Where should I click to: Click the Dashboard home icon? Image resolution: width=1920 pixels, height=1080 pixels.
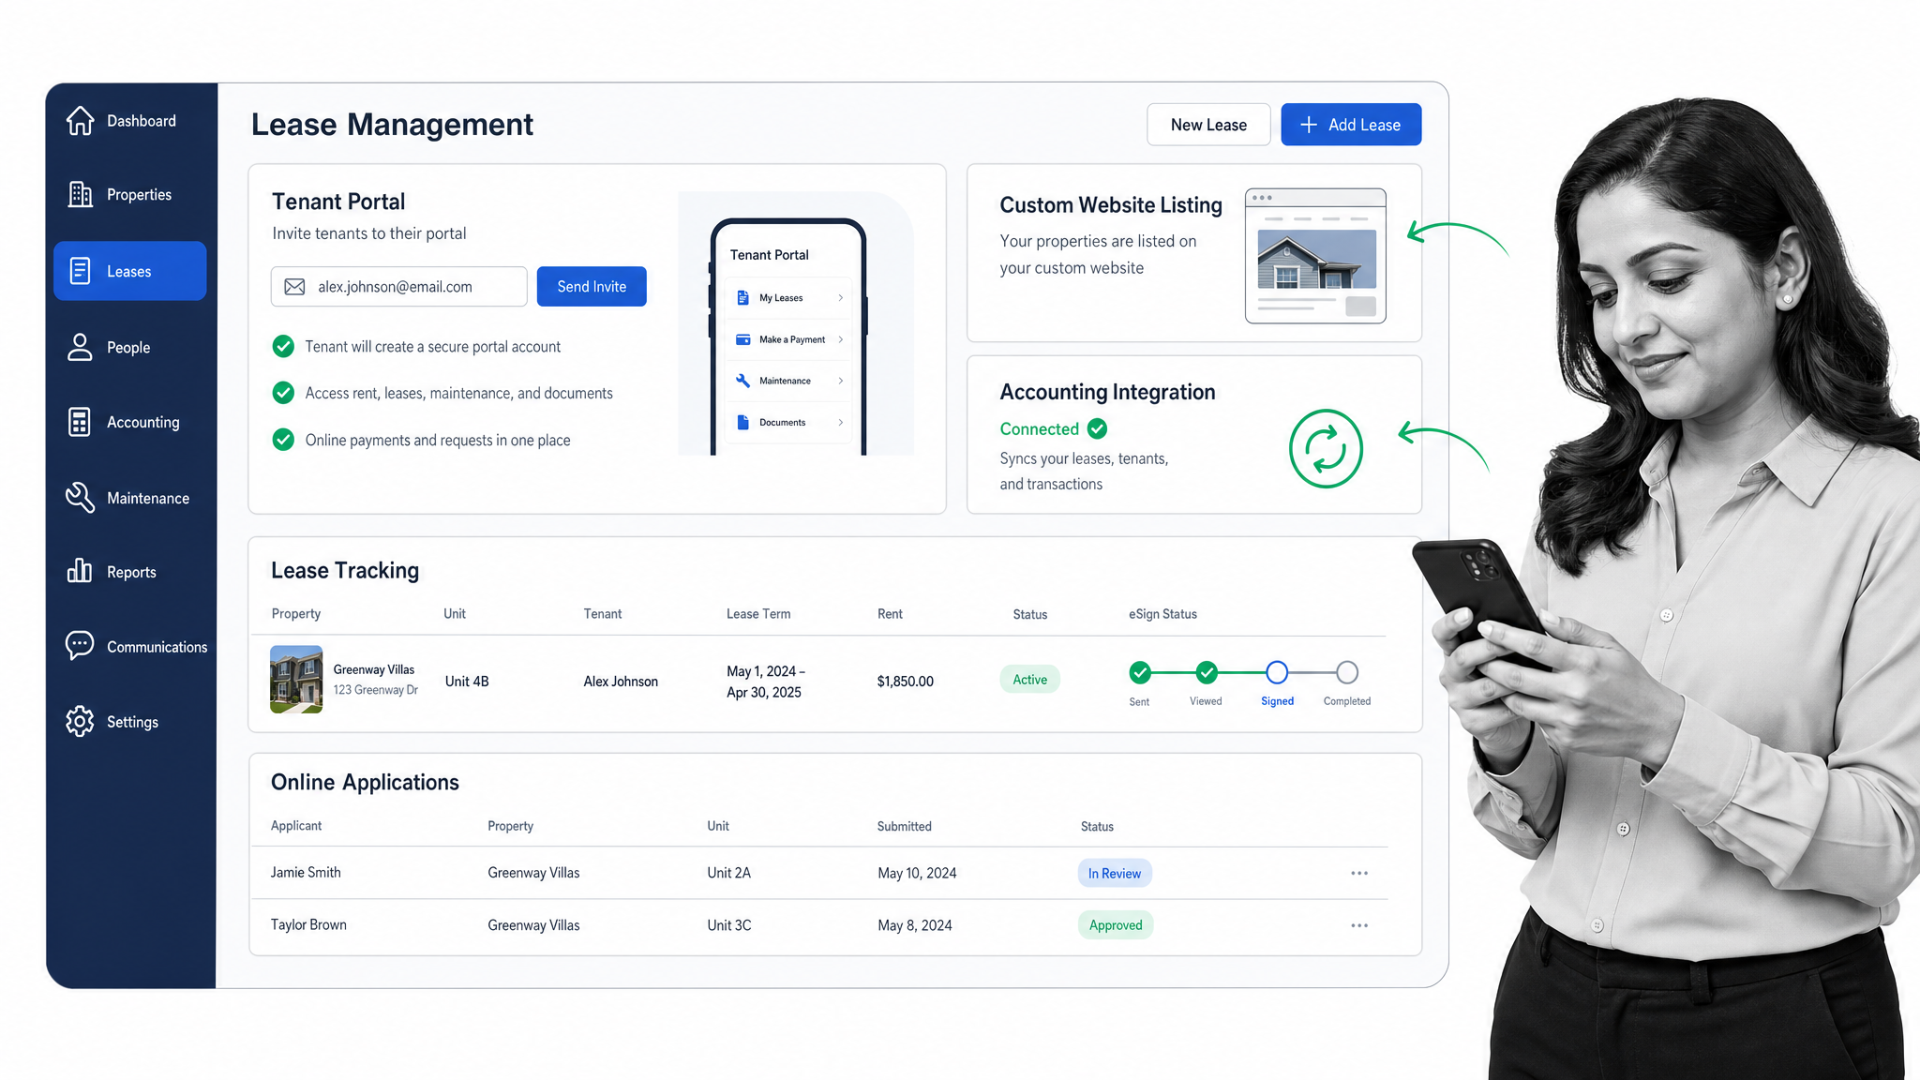pyautogui.click(x=81, y=120)
